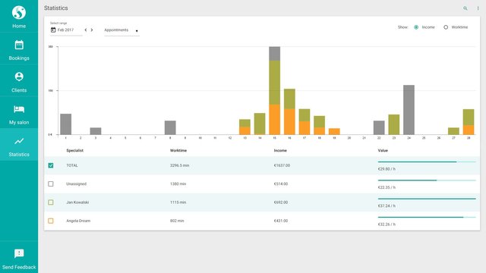Click the gray chart bar on day 1
Image resolution: width=486 pixels, height=273 pixels.
[x=66, y=124]
